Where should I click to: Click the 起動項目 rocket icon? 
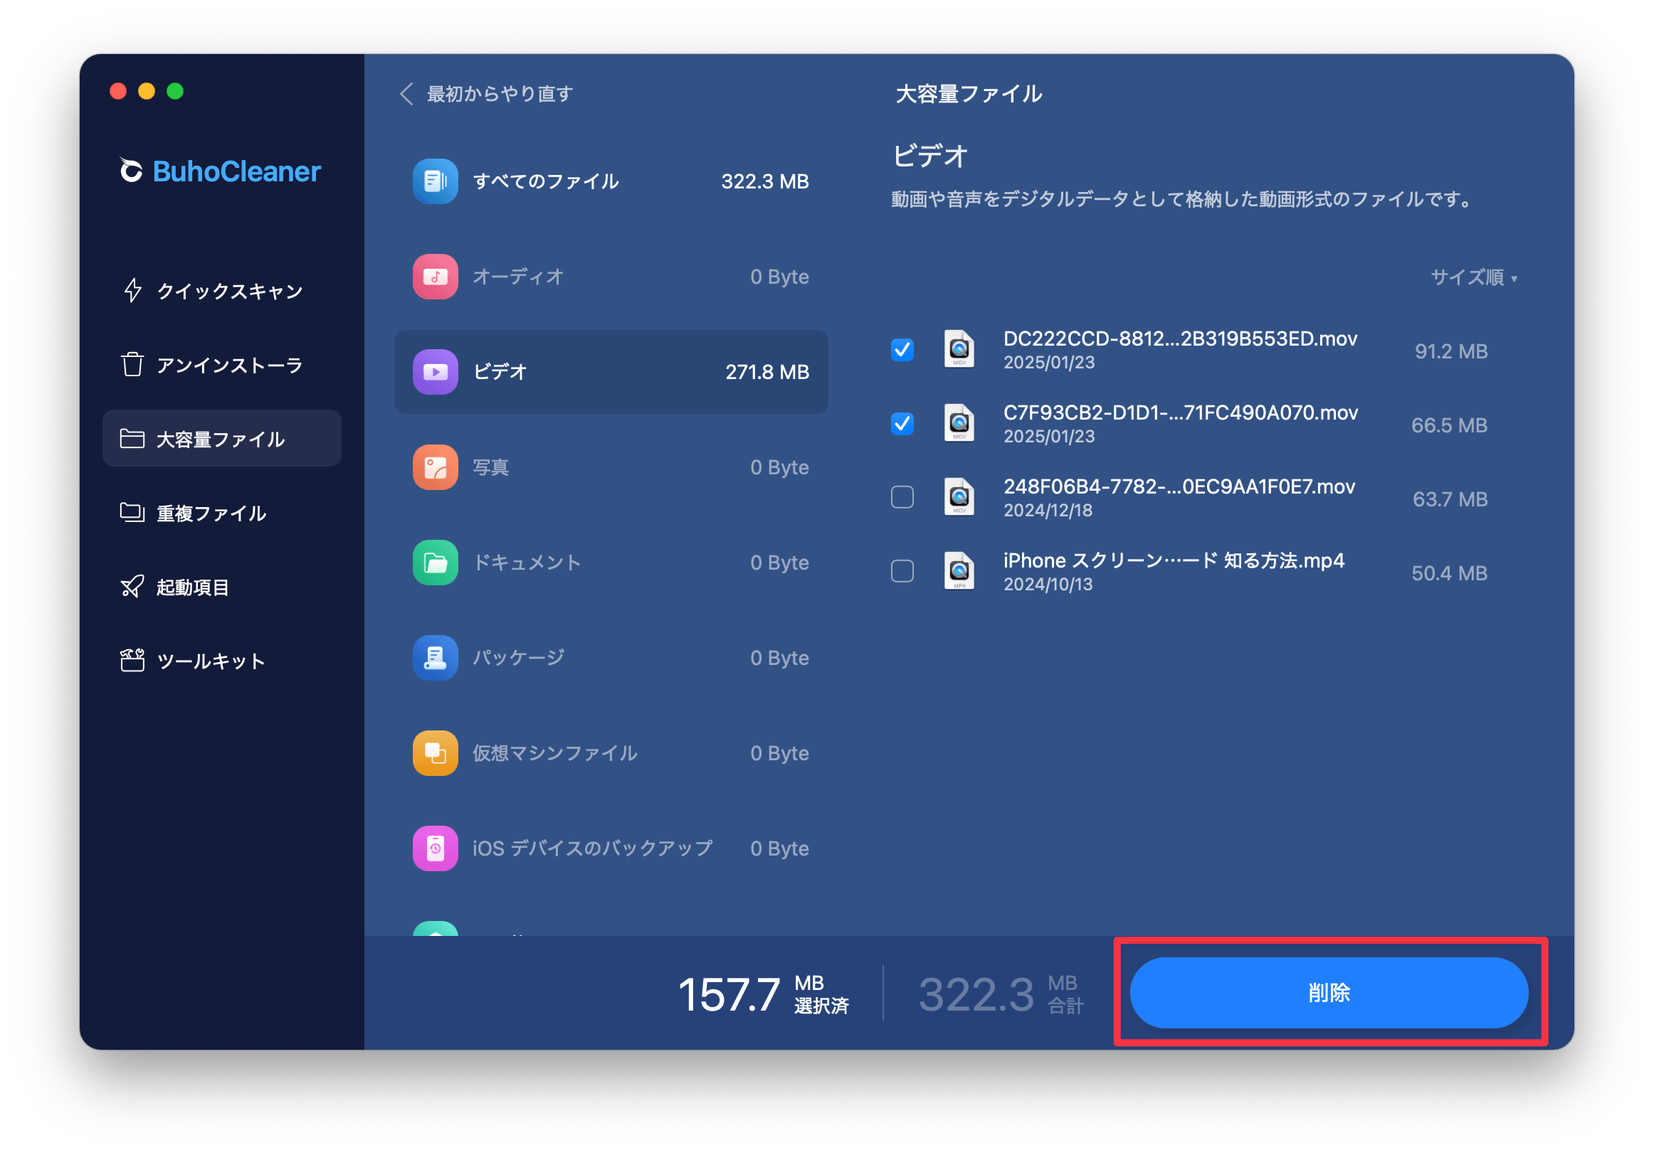132,587
